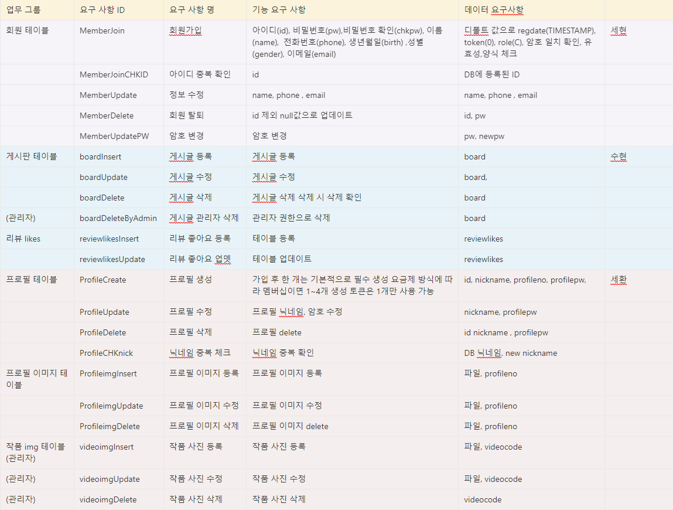This screenshot has height=510, width=673.
Task: Select the boardDeleteByAdmin cell
Action: (118, 218)
